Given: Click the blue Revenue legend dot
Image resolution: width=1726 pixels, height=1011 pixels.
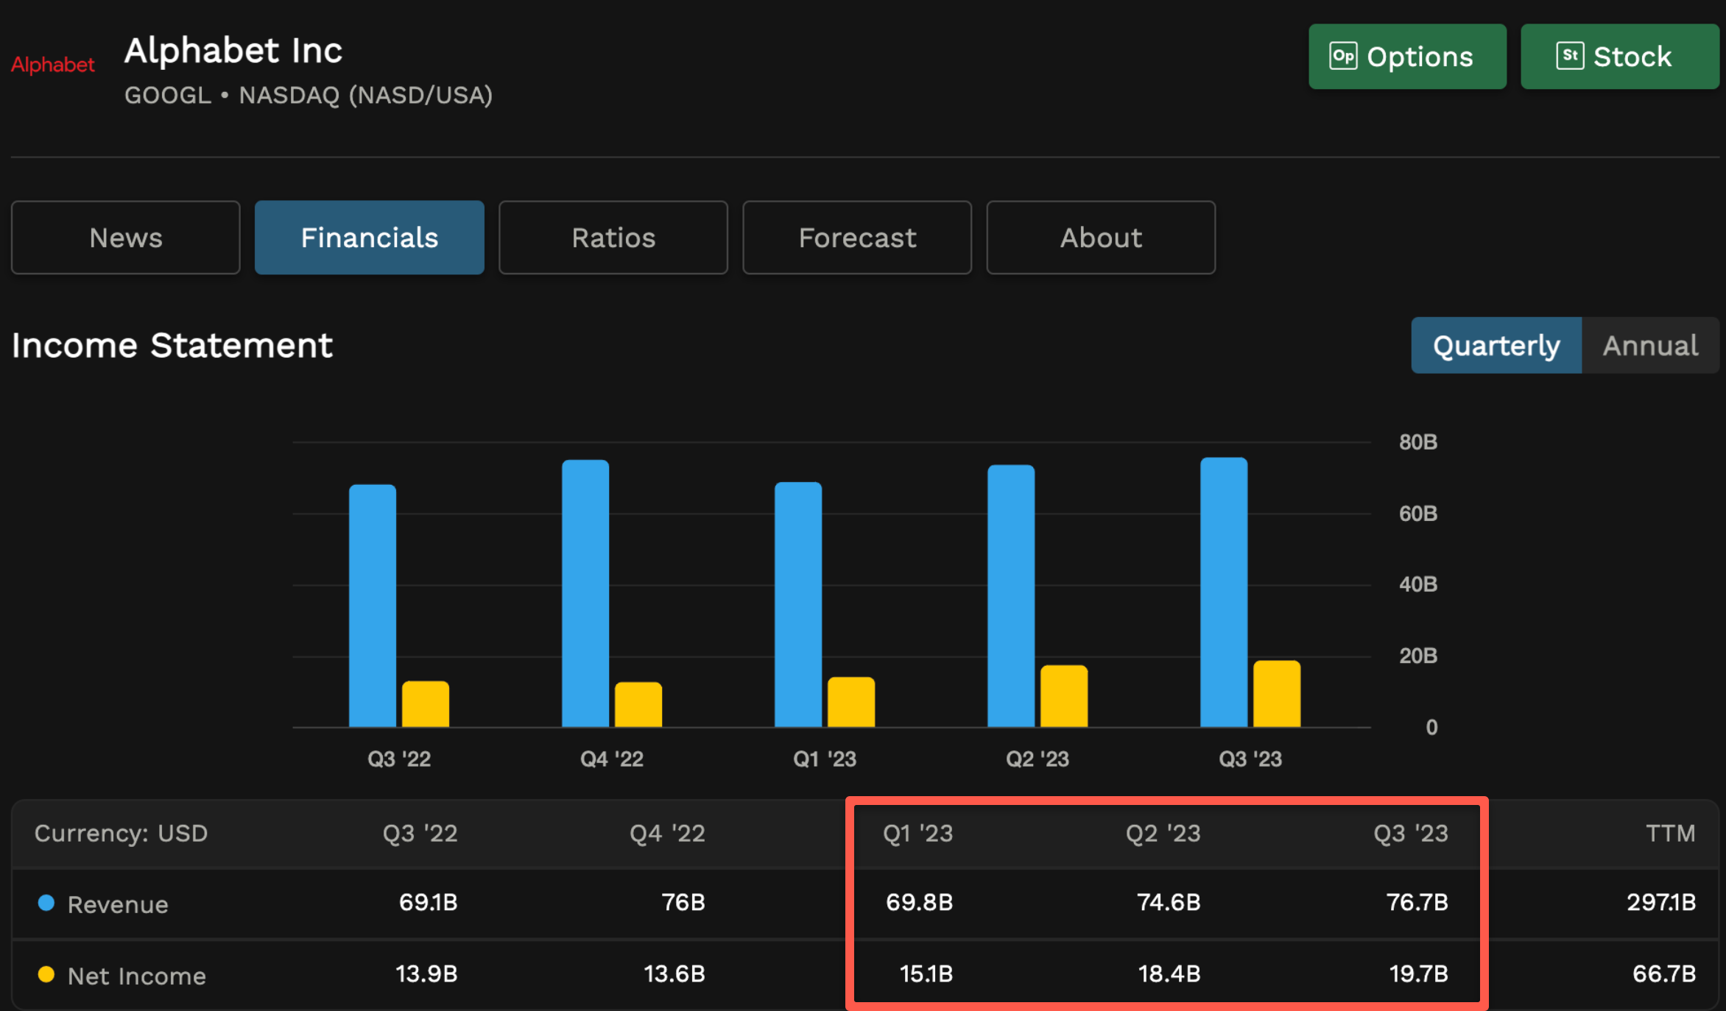Looking at the screenshot, I should point(46,904).
